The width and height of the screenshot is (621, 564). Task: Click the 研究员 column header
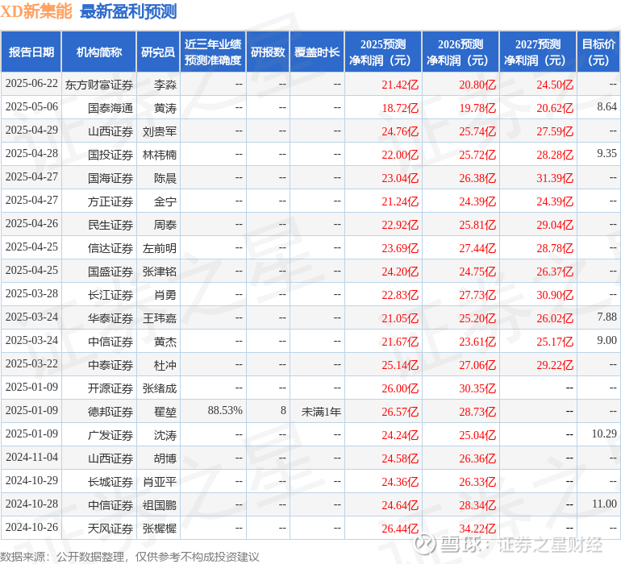click(158, 52)
